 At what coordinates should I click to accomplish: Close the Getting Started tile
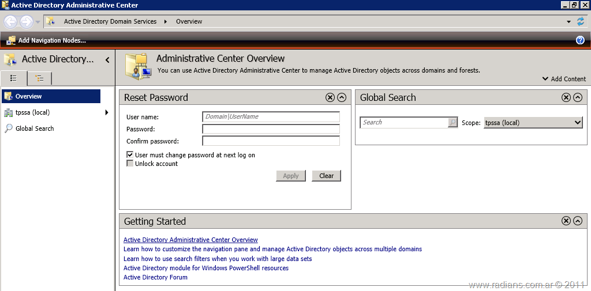pyautogui.click(x=566, y=221)
